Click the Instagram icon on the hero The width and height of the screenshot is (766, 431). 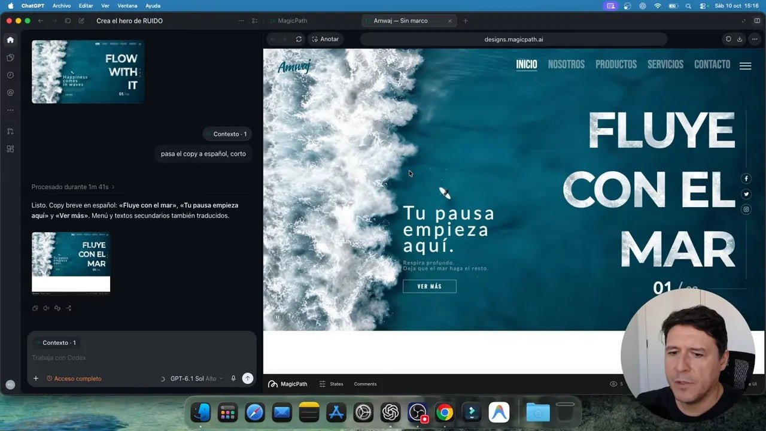(746, 210)
